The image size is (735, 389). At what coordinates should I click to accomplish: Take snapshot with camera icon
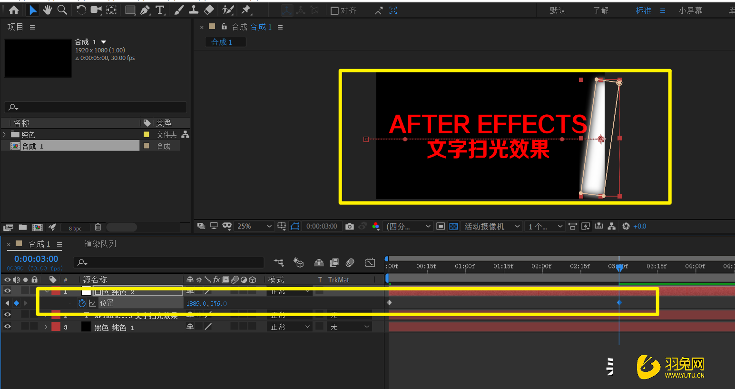(x=350, y=227)
